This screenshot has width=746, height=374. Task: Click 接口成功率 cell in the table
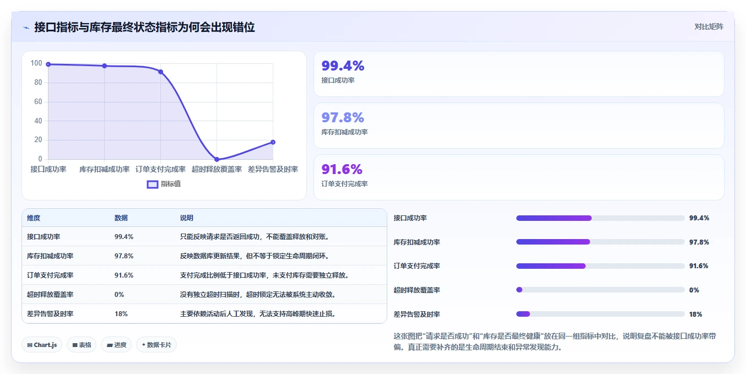[x=44, y=237]
